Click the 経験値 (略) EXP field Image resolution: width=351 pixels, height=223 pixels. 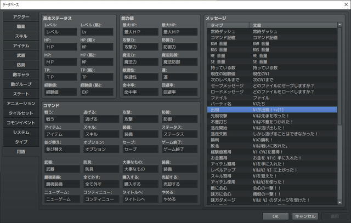point(97,92)
